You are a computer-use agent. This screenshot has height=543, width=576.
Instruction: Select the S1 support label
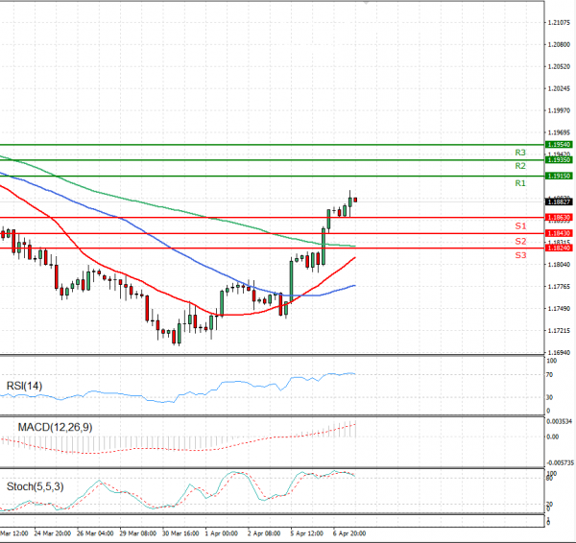coord(519,225)
